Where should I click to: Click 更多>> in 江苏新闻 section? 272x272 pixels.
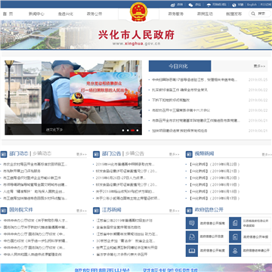pos(174,211)
